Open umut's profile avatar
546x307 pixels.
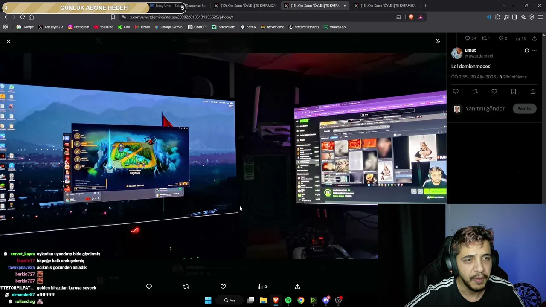click(x=457, y=53)
